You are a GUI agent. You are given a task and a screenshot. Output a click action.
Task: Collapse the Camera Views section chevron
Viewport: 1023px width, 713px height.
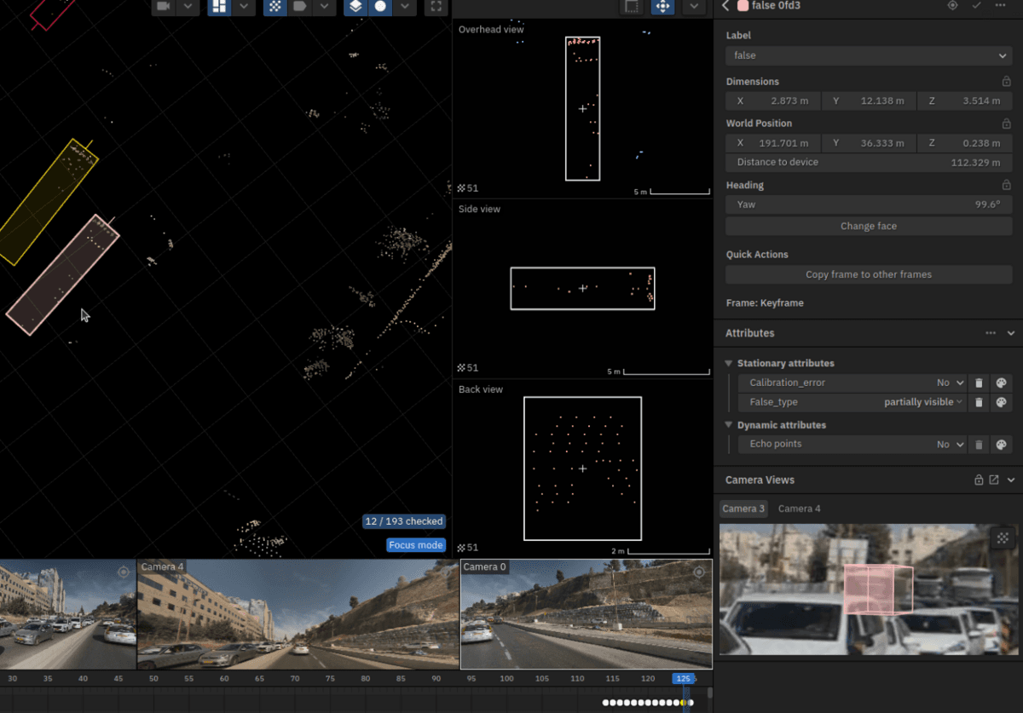point(1011,480)
